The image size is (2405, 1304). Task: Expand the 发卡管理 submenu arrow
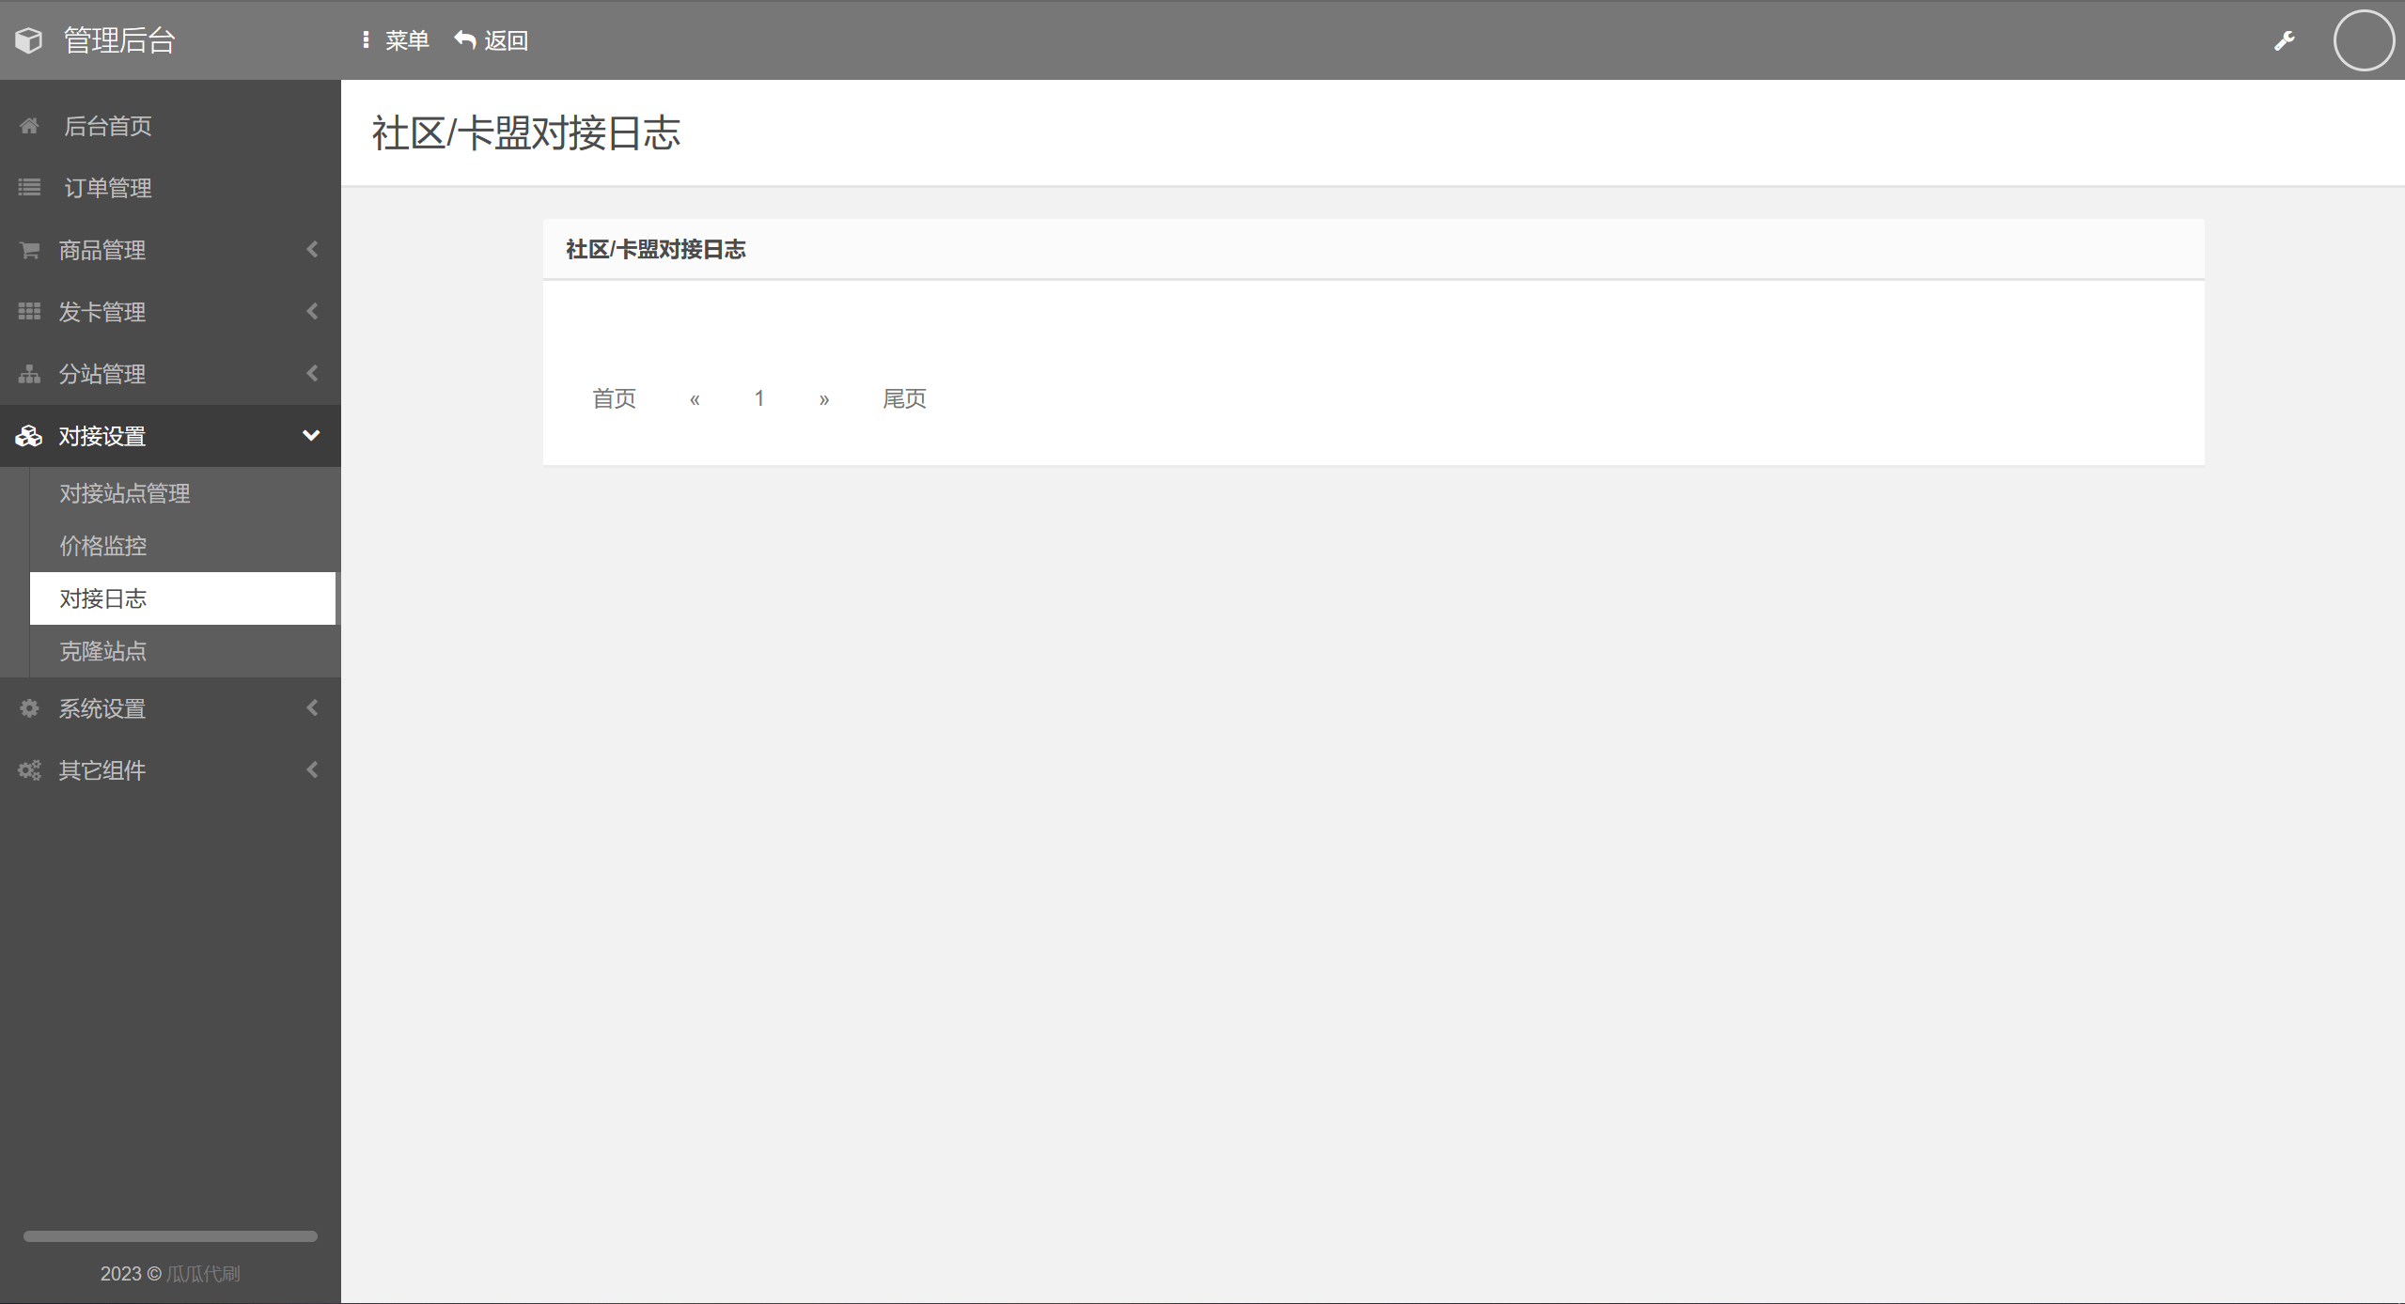pyautogui.click(x=312, y=312)
